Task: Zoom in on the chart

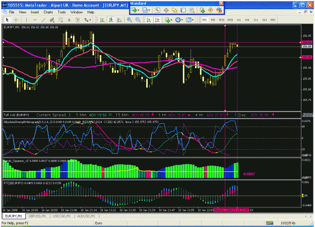Action: [x=130, y=20]
